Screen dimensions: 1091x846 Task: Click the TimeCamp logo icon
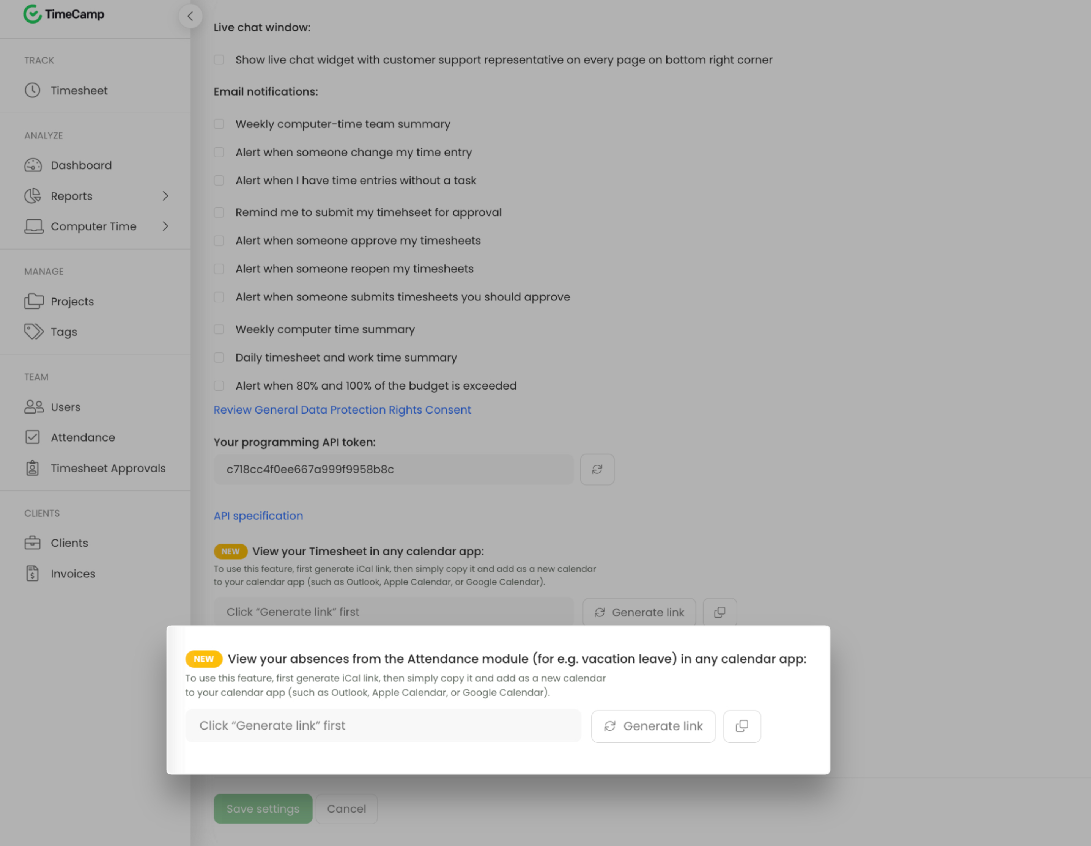click(x=32, y=14)
